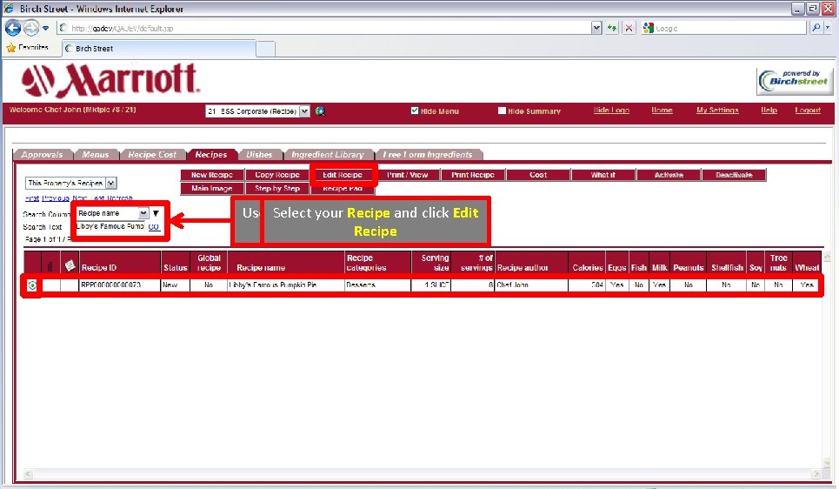This screenshot has height=489, width=839.
Task: Expand the address bar dropdown arrow
Action: (x=596, y=28)
